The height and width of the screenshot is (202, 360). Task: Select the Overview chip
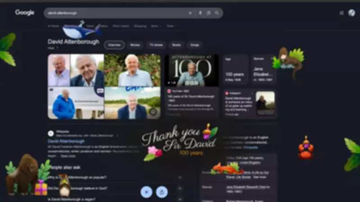coord(114,45)
